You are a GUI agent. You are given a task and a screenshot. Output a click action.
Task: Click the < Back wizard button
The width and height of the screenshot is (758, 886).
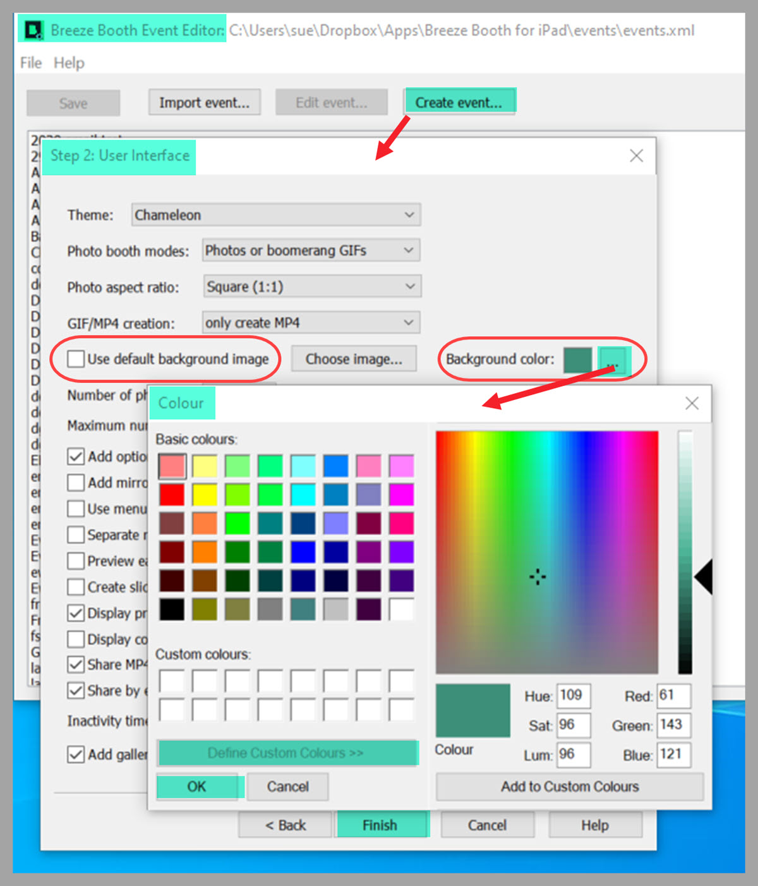[x=285, y=825]
